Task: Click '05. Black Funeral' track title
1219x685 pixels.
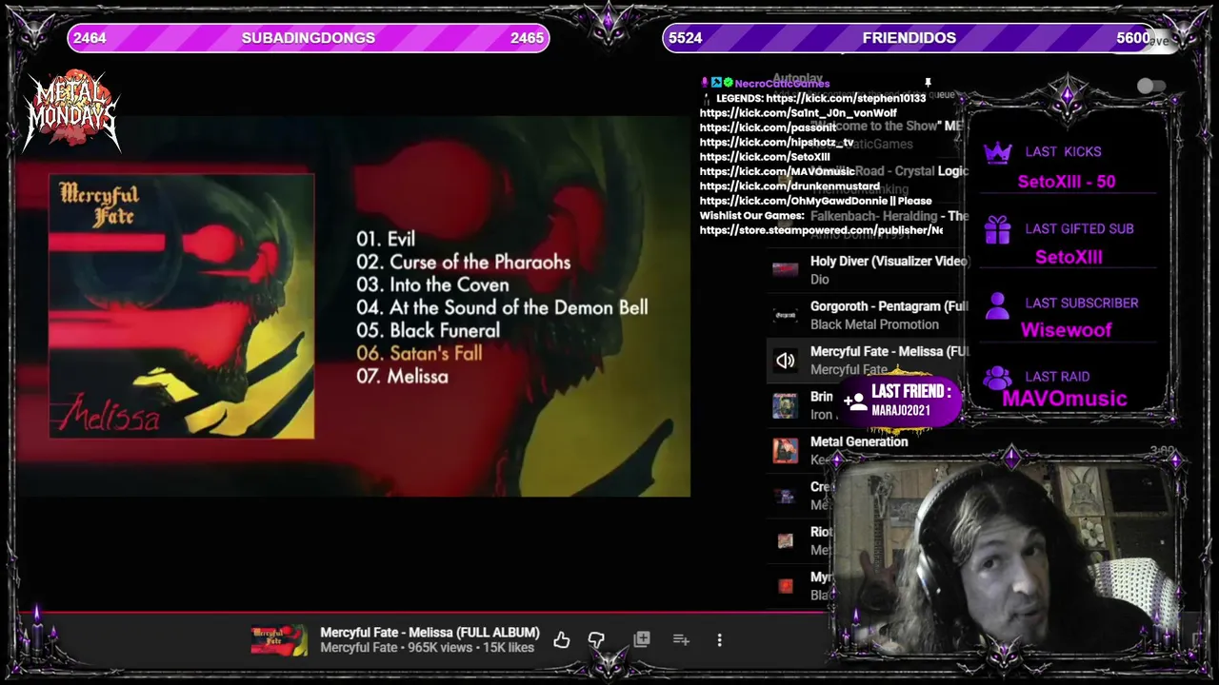Action: pos(428,331)
